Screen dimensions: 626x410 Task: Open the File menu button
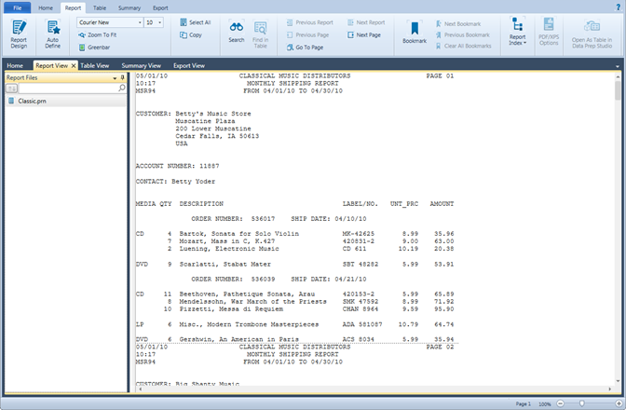point(17,7)
